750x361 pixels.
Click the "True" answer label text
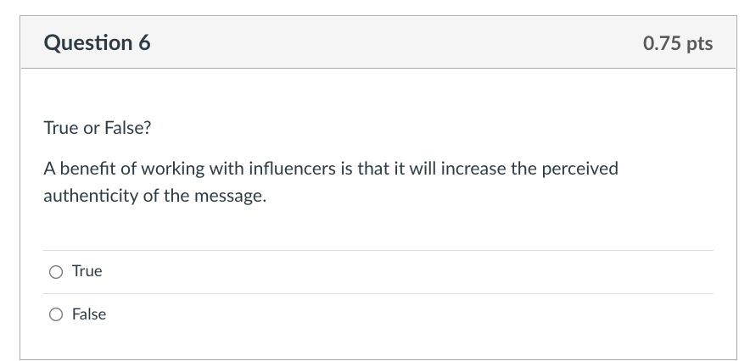87,271
